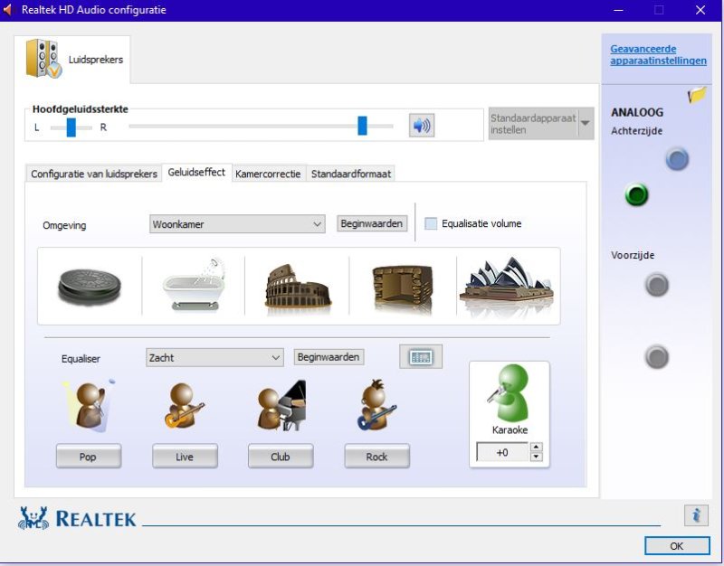
Task: Select the Sydney Opera House environment icon
Action: point(506,286)
